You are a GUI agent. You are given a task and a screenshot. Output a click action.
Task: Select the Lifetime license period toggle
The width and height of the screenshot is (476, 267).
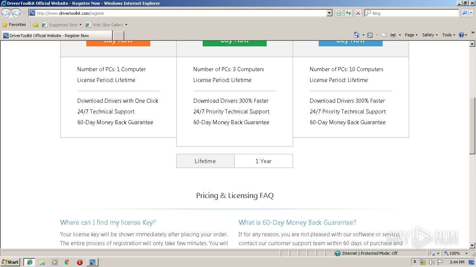(x=205, y=161)
